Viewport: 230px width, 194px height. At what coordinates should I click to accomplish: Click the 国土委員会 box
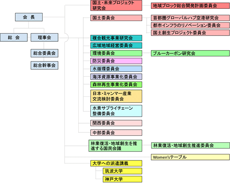click(x=116, y=18)
